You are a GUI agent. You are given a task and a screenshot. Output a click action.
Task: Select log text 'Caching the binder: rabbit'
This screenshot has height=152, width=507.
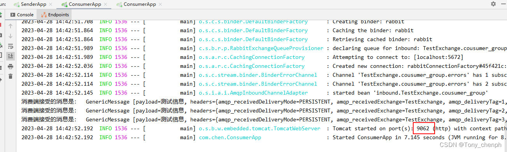pos(373,30)
